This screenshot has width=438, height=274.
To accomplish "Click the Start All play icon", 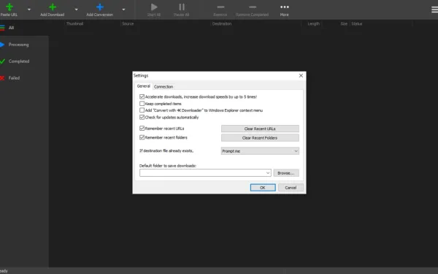I will pyautogui.click(x=154, y=7).
